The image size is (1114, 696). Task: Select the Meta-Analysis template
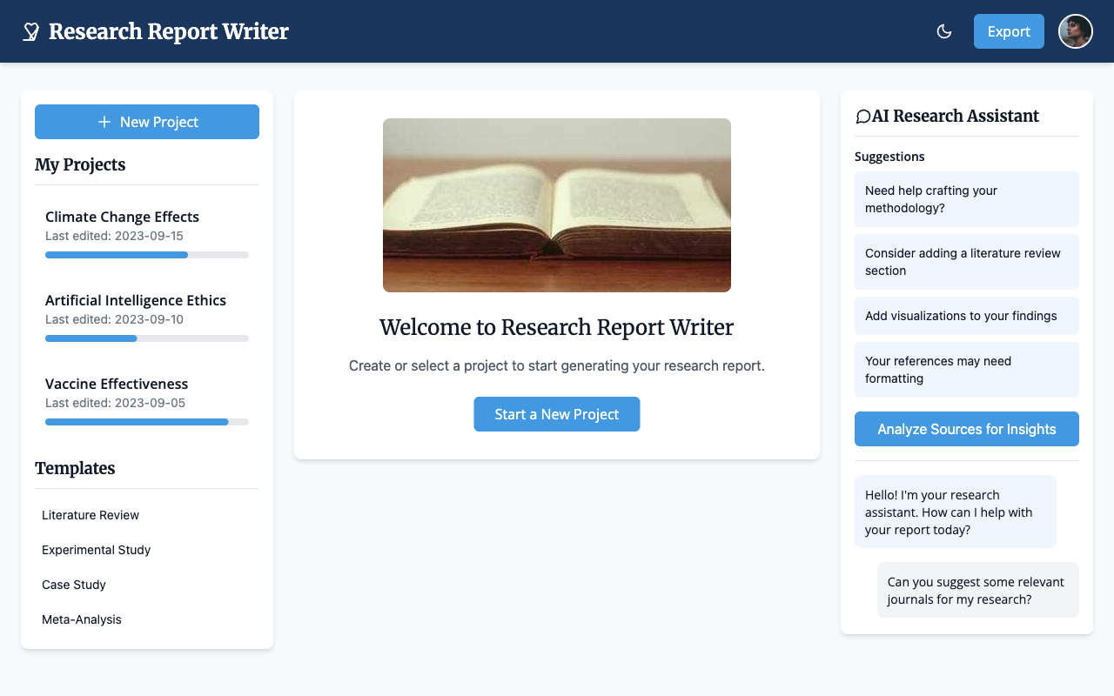(x=81, y=619)
